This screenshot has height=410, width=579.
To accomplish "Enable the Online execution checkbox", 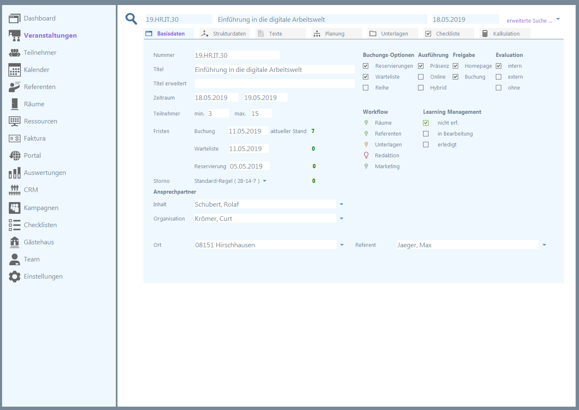I will [421, 77].
